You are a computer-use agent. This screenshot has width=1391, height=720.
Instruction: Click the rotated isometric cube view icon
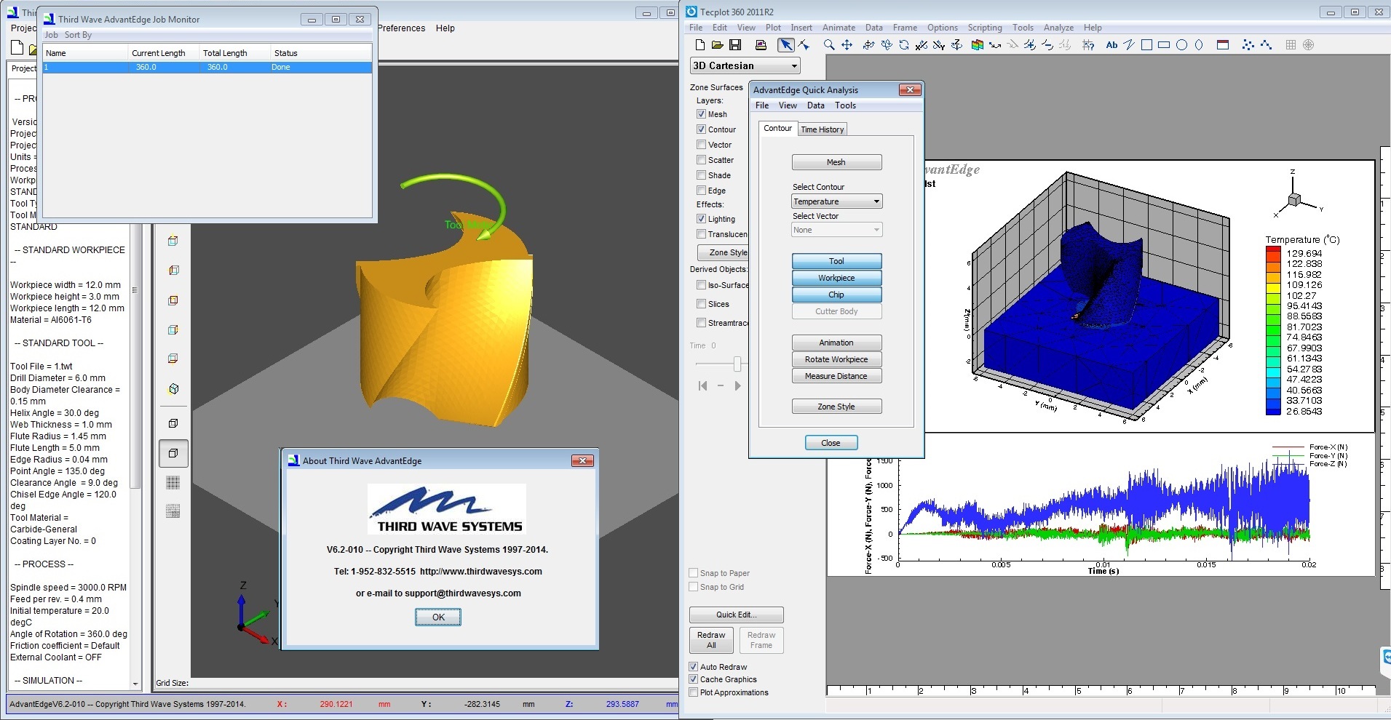pyautogui.click(x=173, y=389)
